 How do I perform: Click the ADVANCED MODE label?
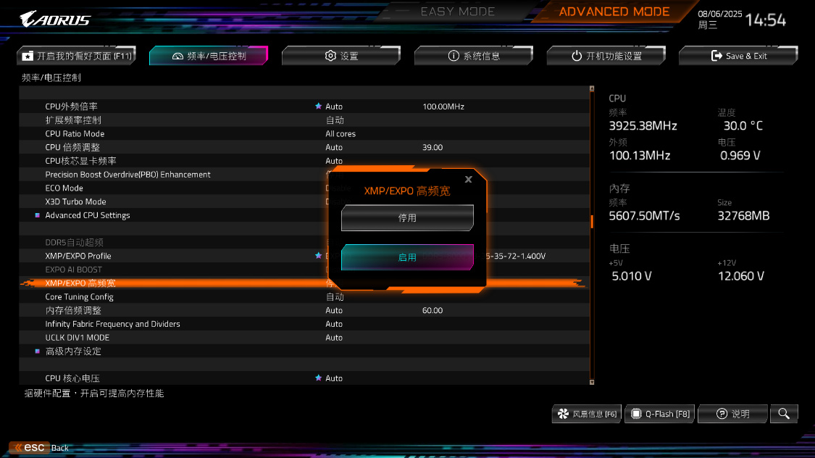click(x=614, y=12)
